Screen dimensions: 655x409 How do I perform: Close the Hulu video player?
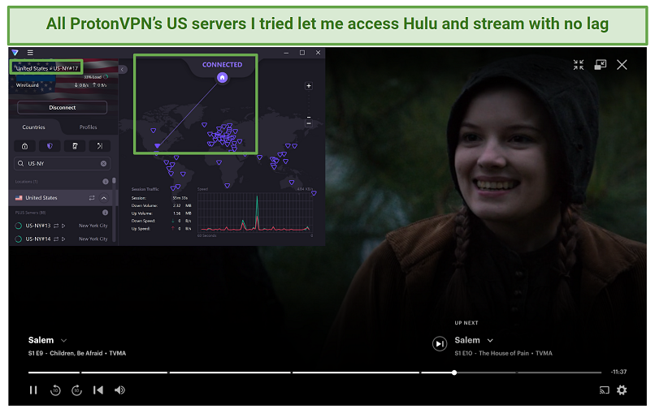coord(622,65)
